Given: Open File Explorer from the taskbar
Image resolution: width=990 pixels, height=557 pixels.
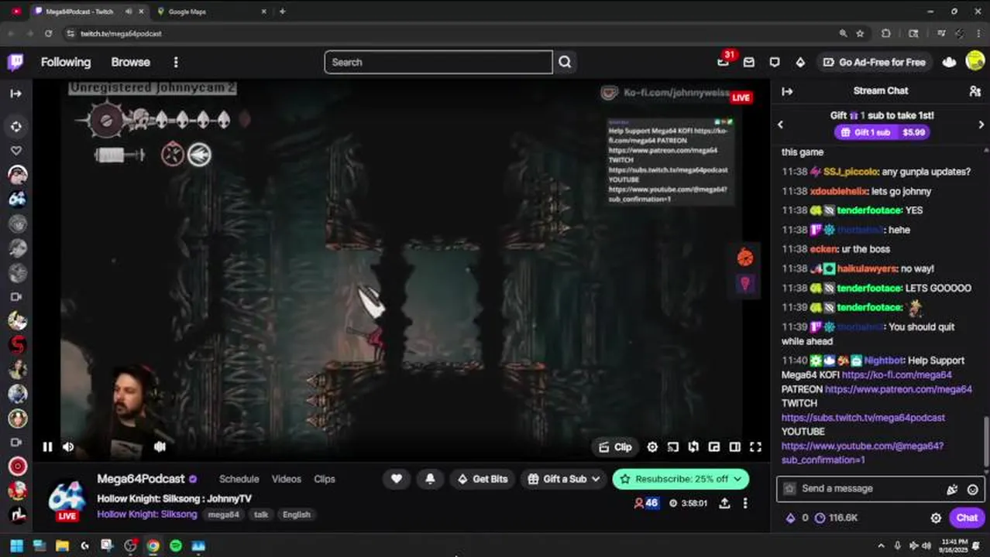Looking at the screenshot, I should click(62, 545).
